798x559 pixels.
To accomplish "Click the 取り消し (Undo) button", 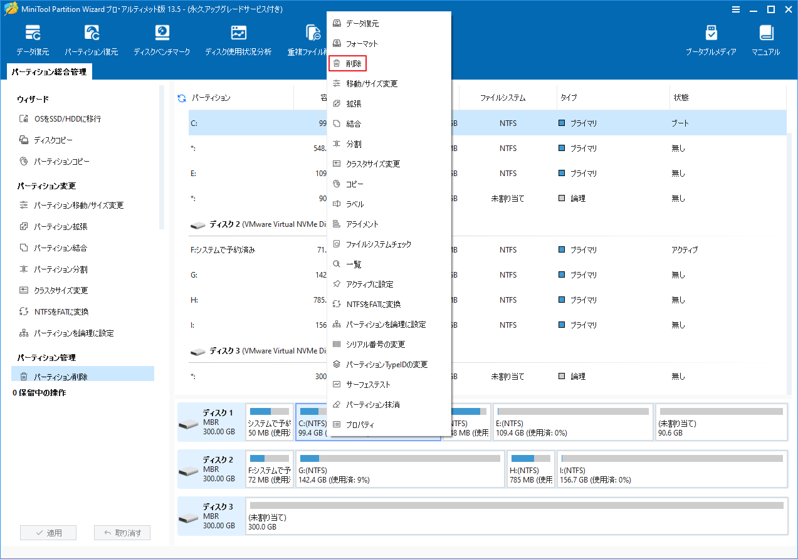I will click(x=122, y=532).
